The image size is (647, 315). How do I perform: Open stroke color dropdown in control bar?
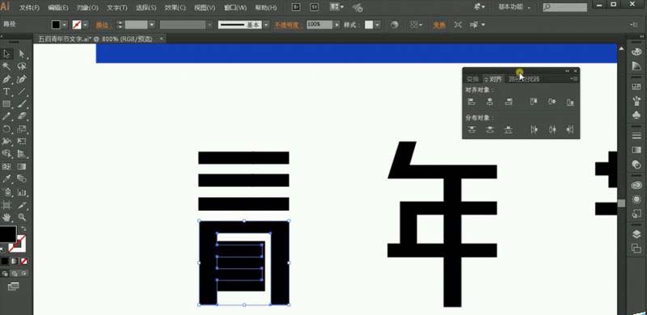[86, 25]
